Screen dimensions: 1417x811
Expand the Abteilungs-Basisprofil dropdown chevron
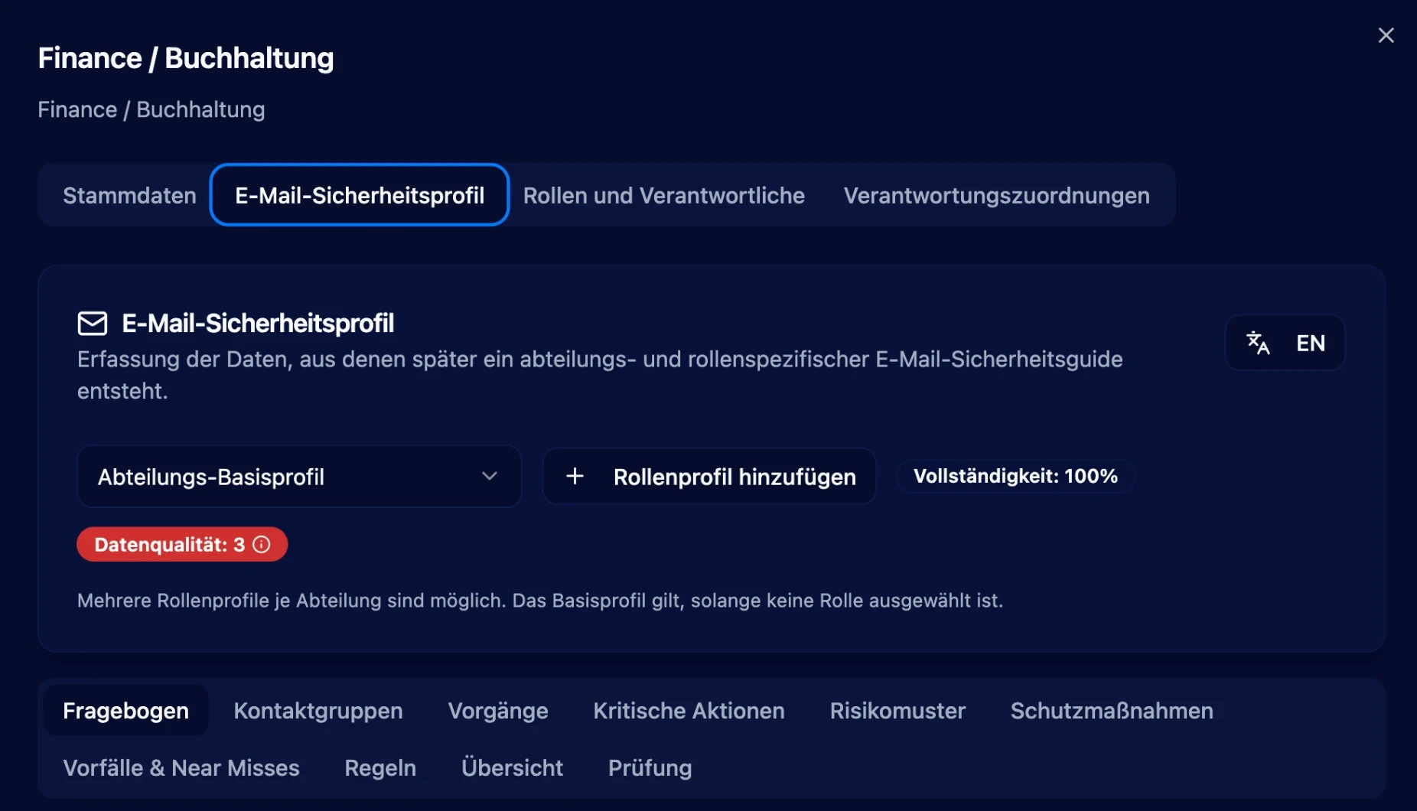pyautogui.click(x=490, y=476)
